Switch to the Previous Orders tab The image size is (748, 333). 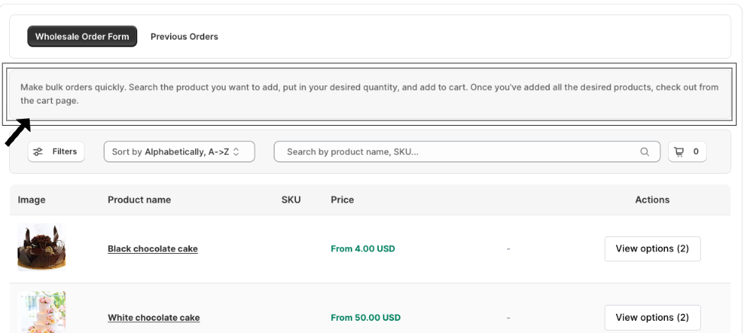tap(185, 37)
